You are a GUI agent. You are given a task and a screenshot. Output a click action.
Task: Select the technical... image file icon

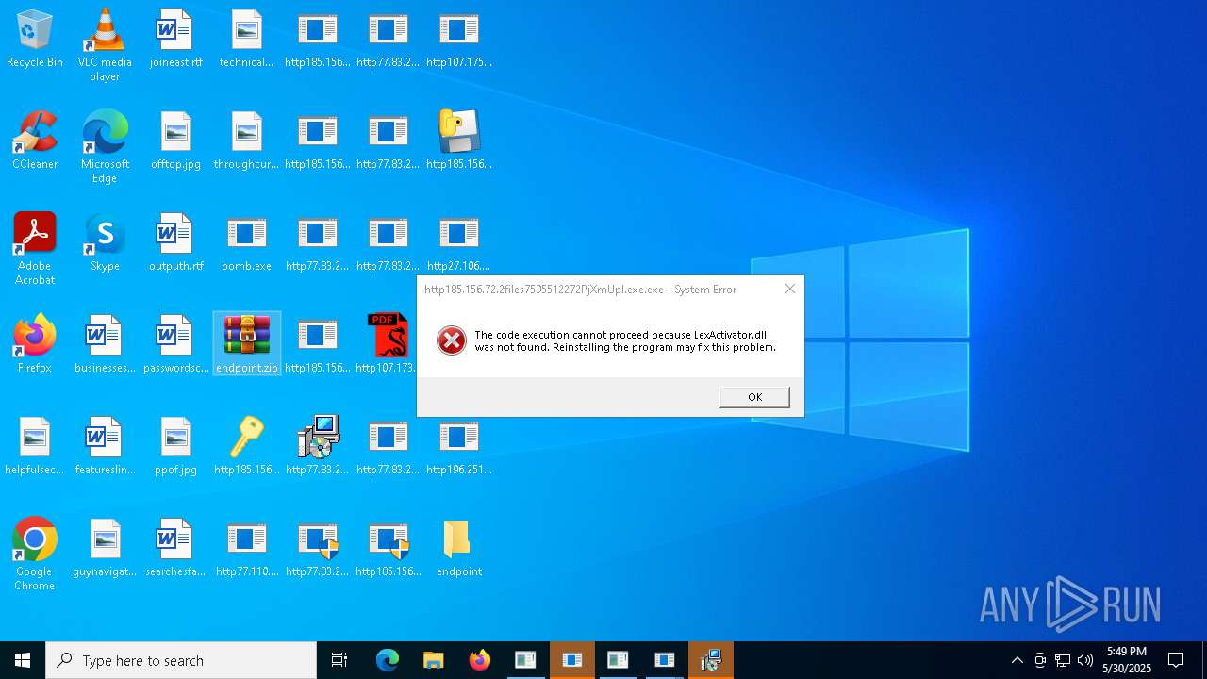(246, 40)
